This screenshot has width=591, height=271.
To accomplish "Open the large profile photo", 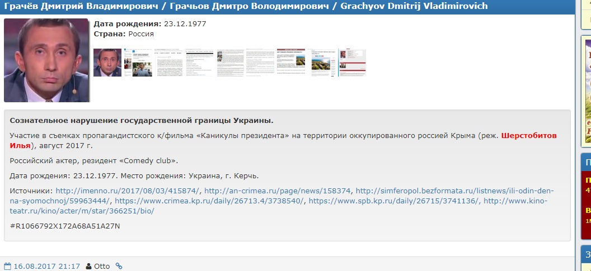I will coord(46,60).
